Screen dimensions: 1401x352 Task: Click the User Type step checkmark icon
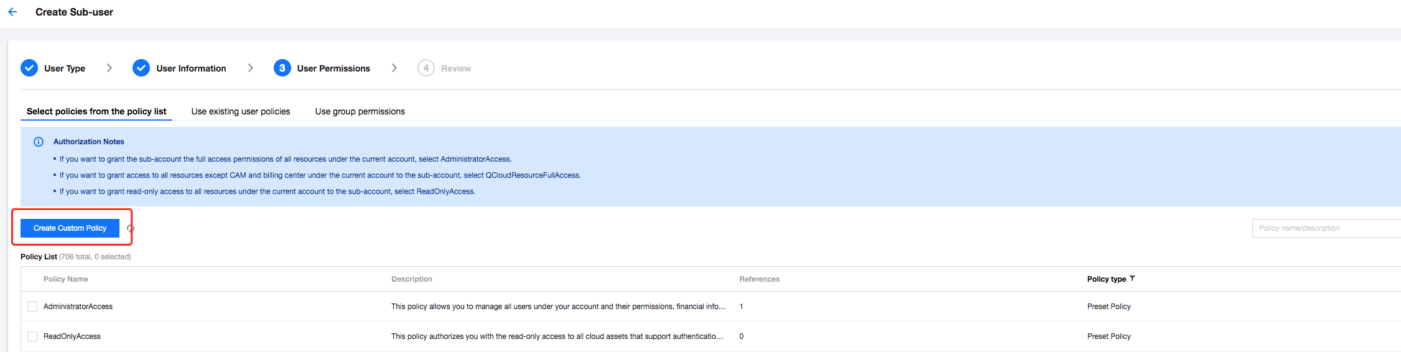29,68
